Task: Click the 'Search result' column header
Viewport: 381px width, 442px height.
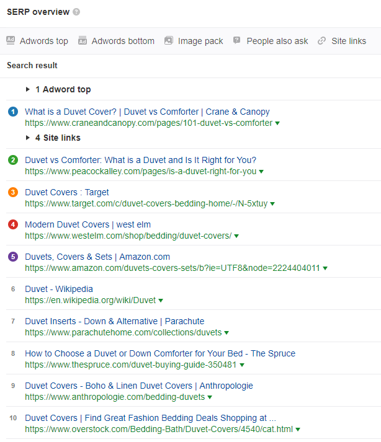Action: point(32,65)
